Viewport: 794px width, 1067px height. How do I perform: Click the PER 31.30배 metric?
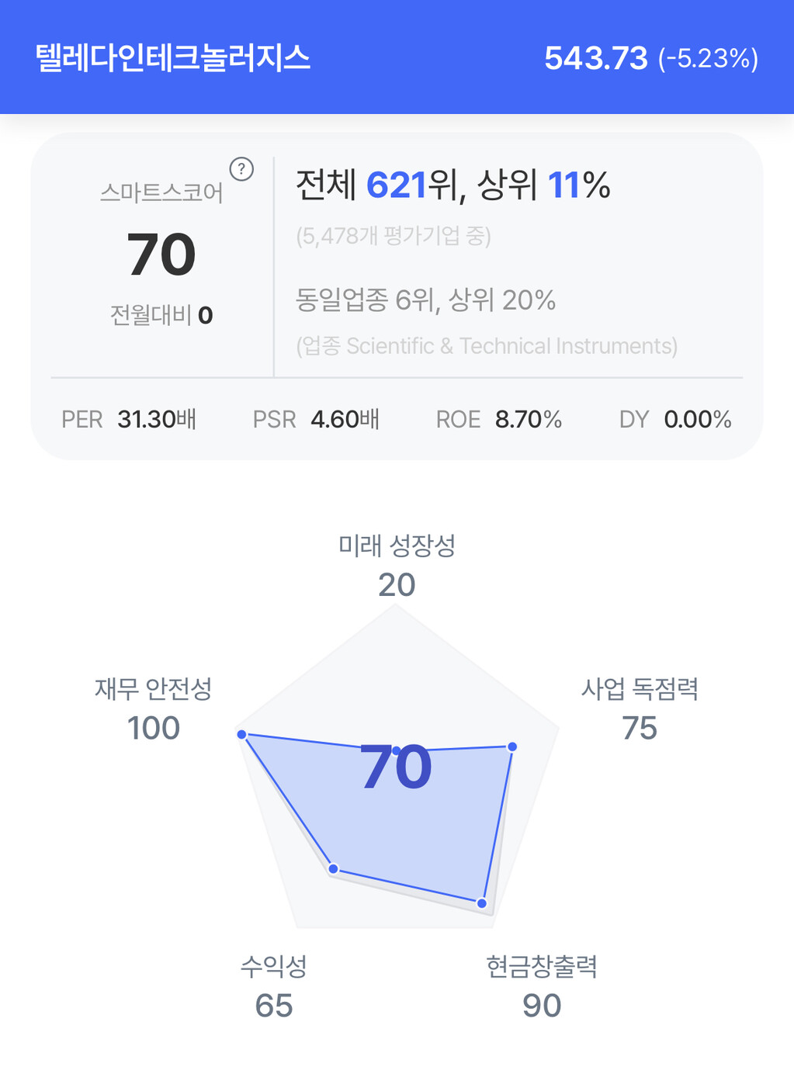point(129,419)
